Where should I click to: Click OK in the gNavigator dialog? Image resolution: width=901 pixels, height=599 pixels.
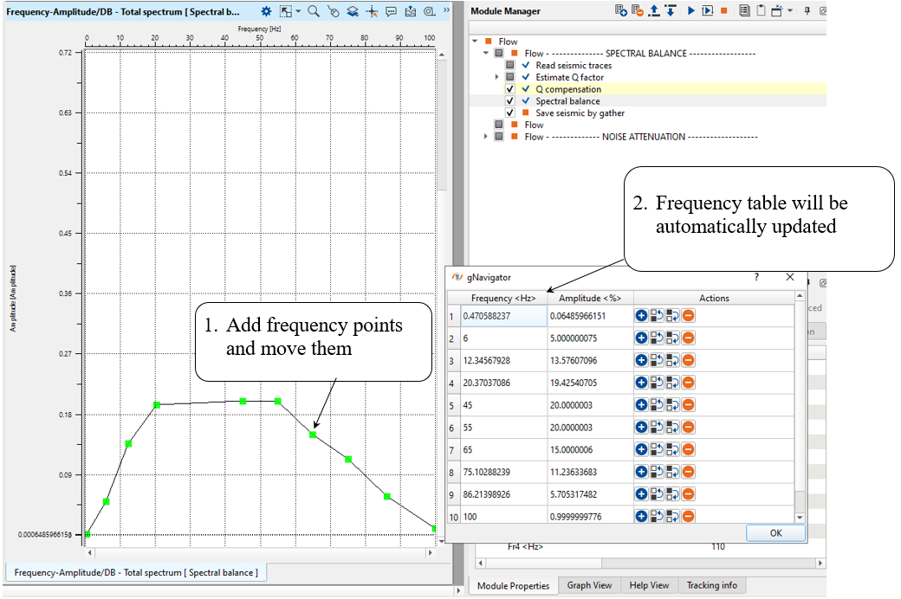[775, 533]
